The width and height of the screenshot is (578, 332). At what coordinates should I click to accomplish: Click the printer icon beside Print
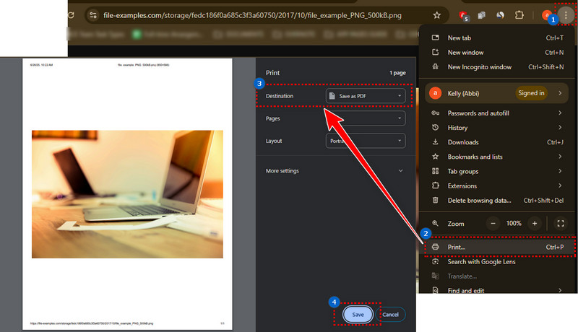436,247
